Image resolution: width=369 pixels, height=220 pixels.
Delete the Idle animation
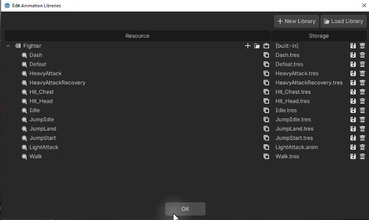click(x=362, y=110)
